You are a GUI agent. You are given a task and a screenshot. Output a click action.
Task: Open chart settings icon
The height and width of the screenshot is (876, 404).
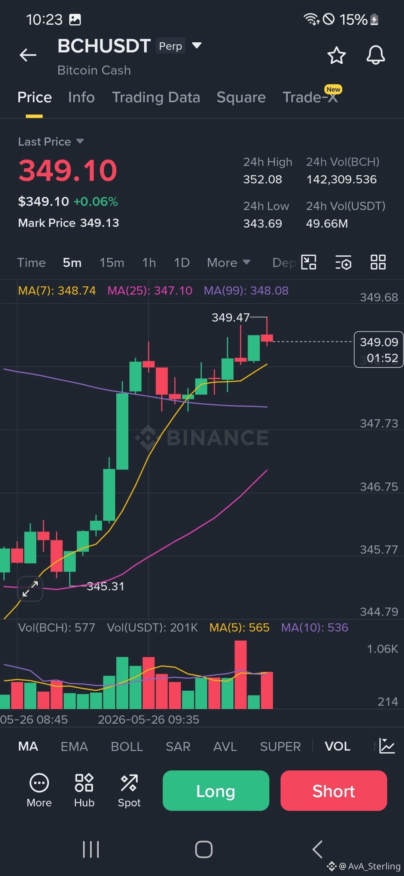[x=343, y=262]
